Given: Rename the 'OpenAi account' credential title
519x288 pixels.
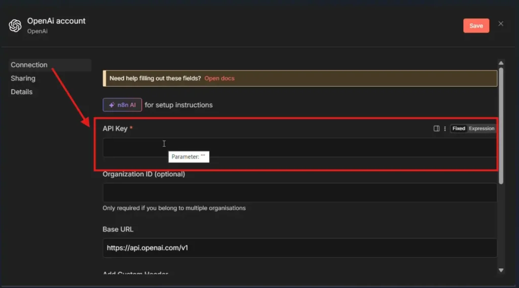Looking at the screenshot, I should pos(56,21).
